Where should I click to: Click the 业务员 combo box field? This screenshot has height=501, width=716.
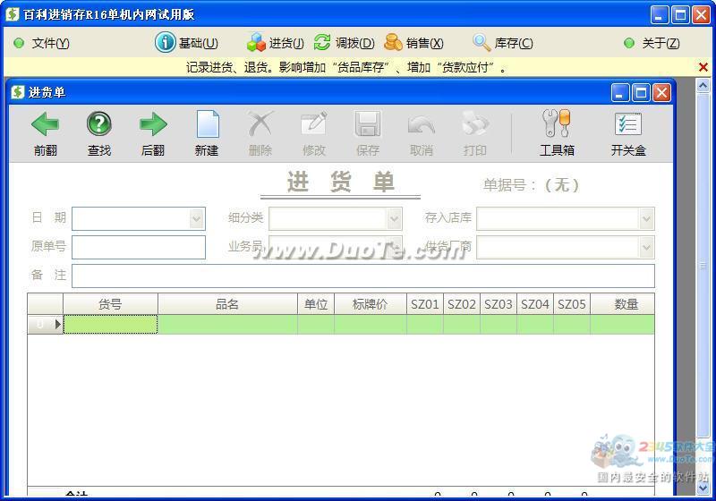click(x=336, y=247)
